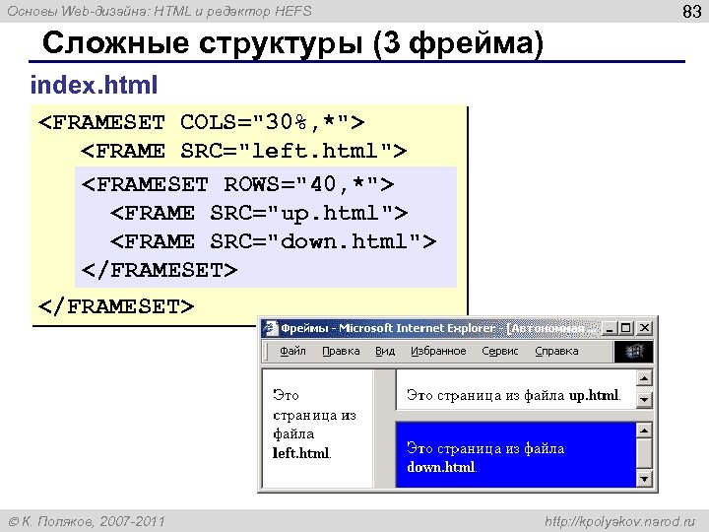
Task: Click the Internet Explorer title bar text Фреймы
Action: [x=304, y=328]
